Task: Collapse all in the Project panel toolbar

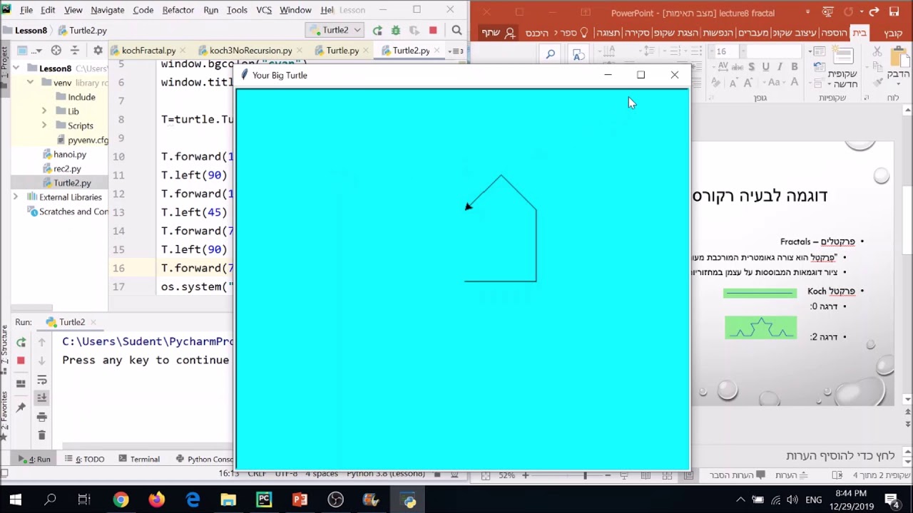Action: [x=75, y=50]
